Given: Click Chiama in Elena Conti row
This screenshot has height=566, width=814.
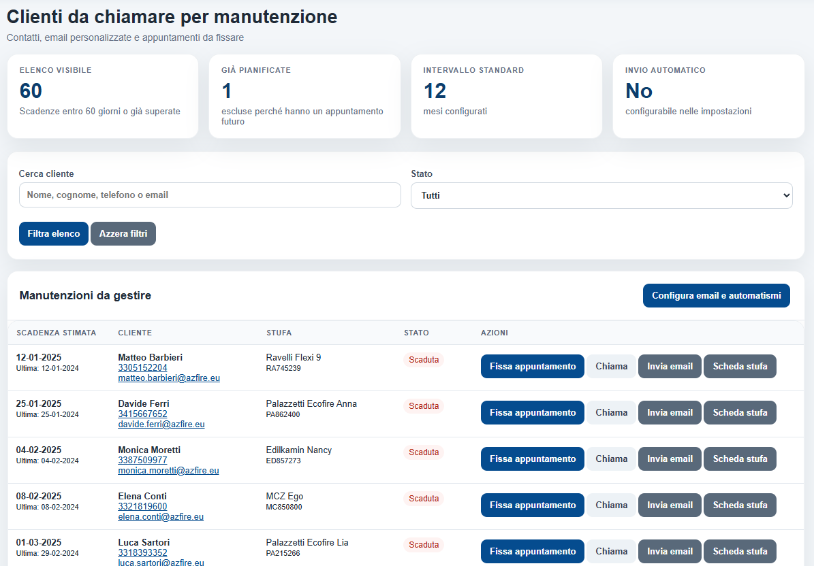Looking at the screenshot, I should [x=612, y=505].
